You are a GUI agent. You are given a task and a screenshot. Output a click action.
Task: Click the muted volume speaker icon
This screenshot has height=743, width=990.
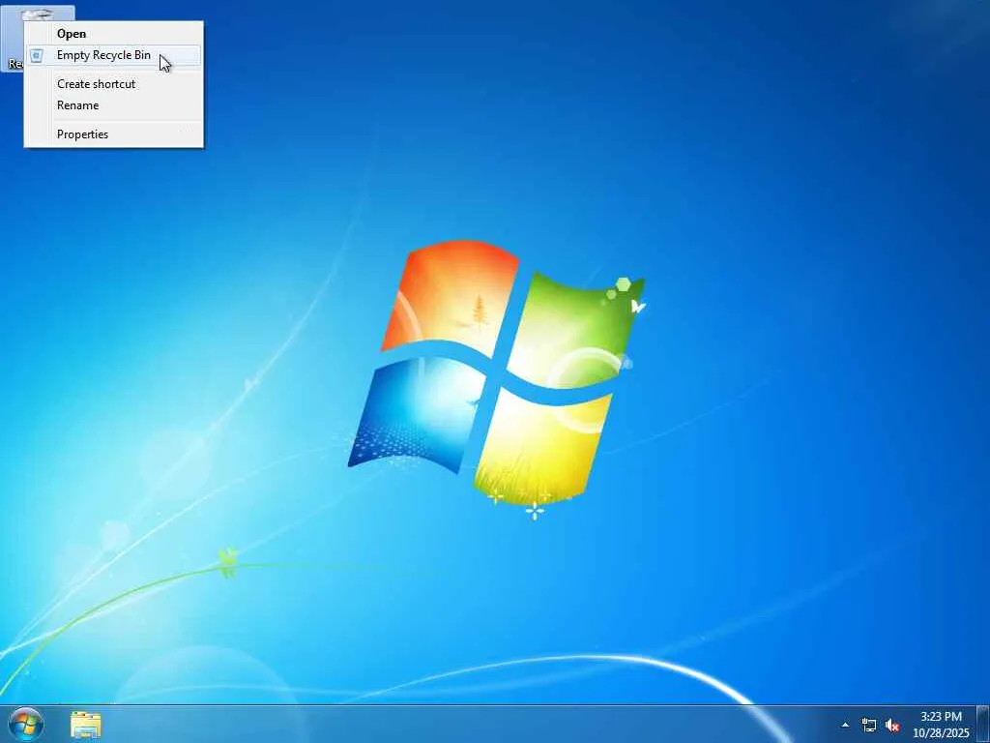(x=892, y=726)
